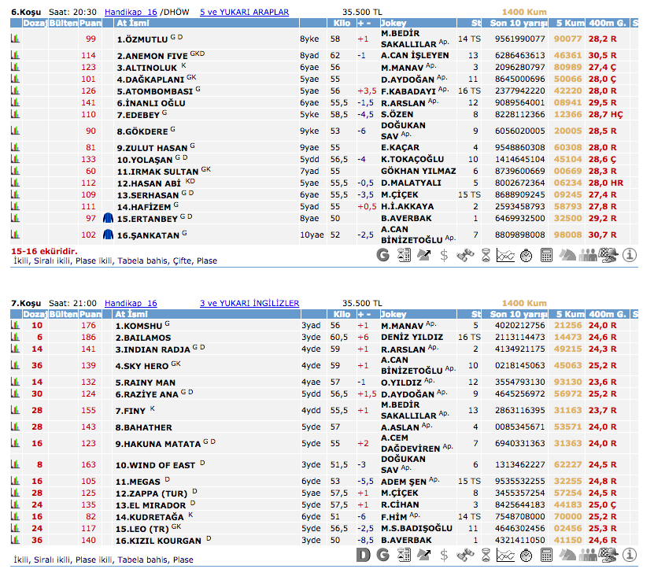Click the D icon in race 7 toolbar
The image size is (654, 580).
(x=363, y=555)
